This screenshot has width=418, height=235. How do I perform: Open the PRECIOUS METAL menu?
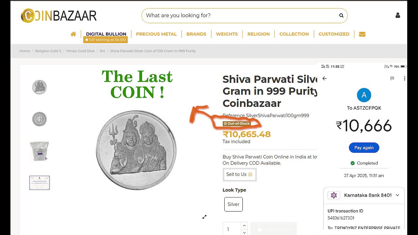[156, 34]
